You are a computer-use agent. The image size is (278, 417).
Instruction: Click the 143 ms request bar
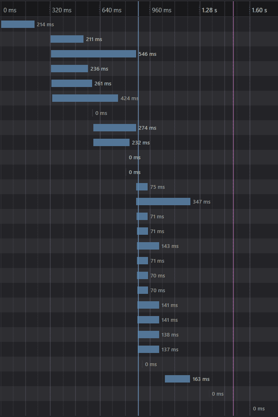[148, 246]
